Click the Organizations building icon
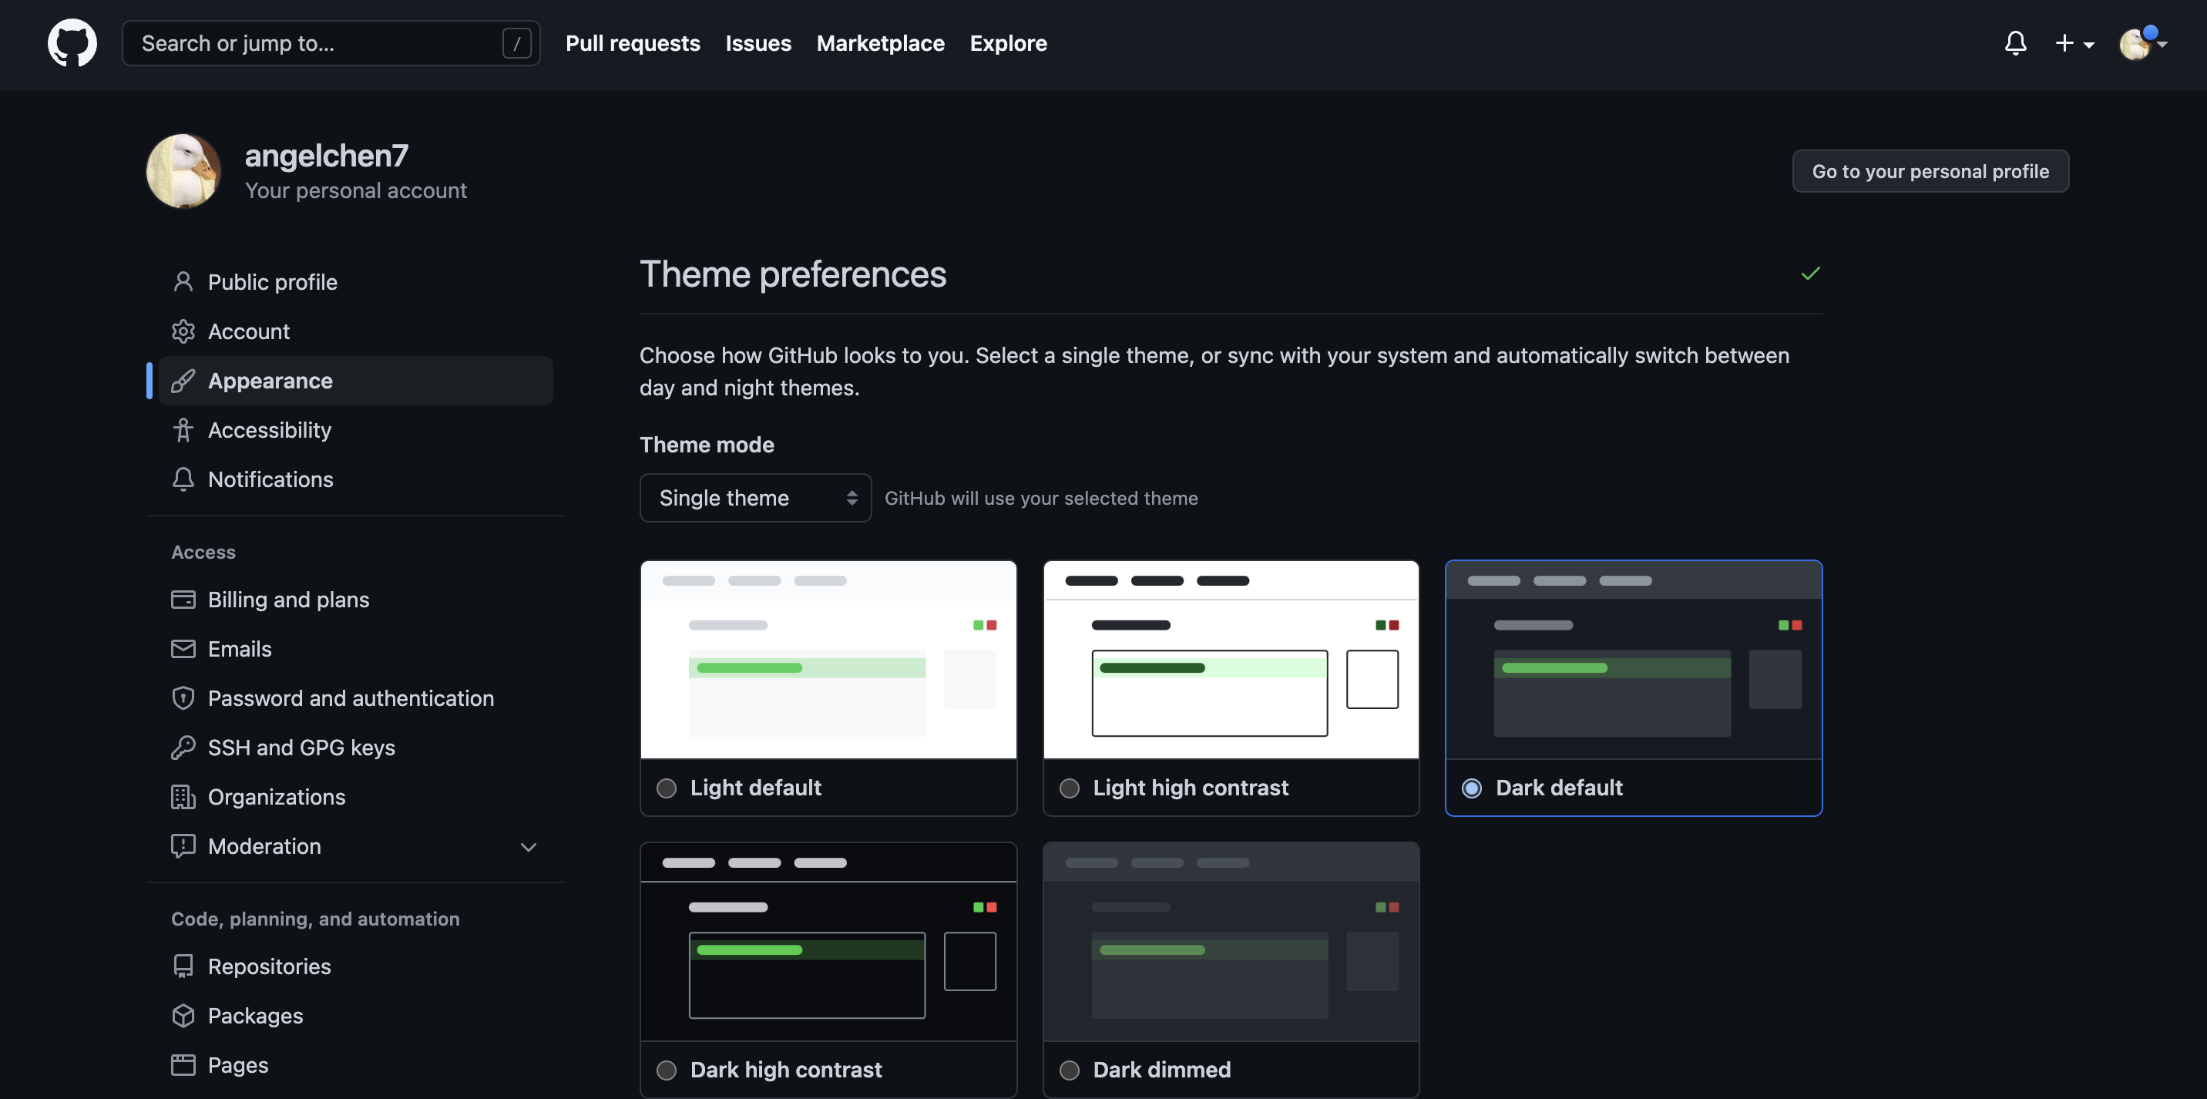The image size is (2207, 1099). click(183, 797)
